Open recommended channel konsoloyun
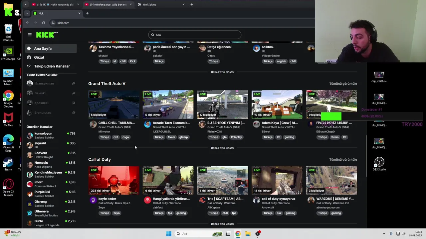This screenshot has height=239, width=426. click(51, 135)
